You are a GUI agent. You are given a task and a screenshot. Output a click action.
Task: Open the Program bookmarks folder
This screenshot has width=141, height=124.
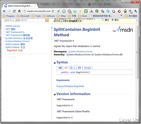pyautogui.click(x=9, y=16)
